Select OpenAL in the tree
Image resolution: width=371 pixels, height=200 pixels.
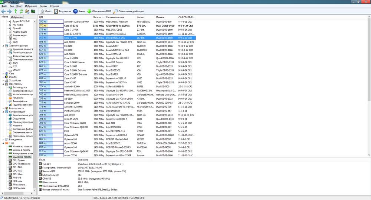tap(17, 29)
